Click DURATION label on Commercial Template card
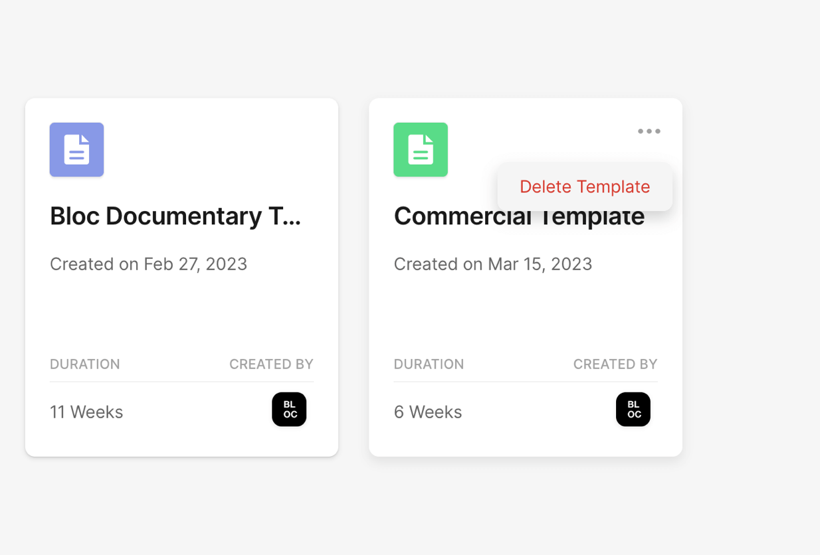Screen dimensions: 820x555 click(429, 364)
